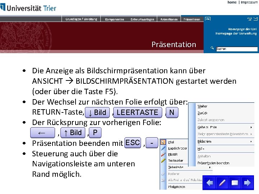The height and width of the screenshot is (194, 259).
Task: Select 'Kugelschreiber' in the pen menu
Action: point(177,148)
